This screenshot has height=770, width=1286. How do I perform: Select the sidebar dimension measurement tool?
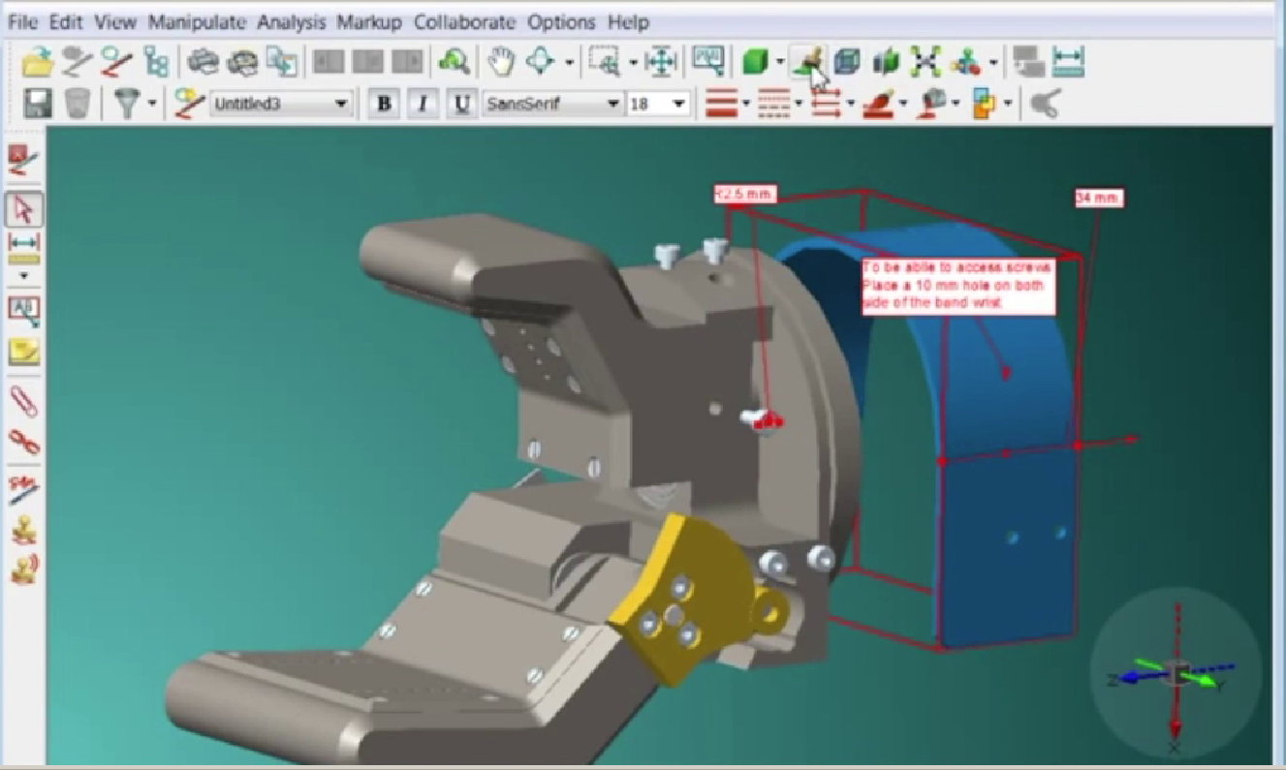(24, 248)
